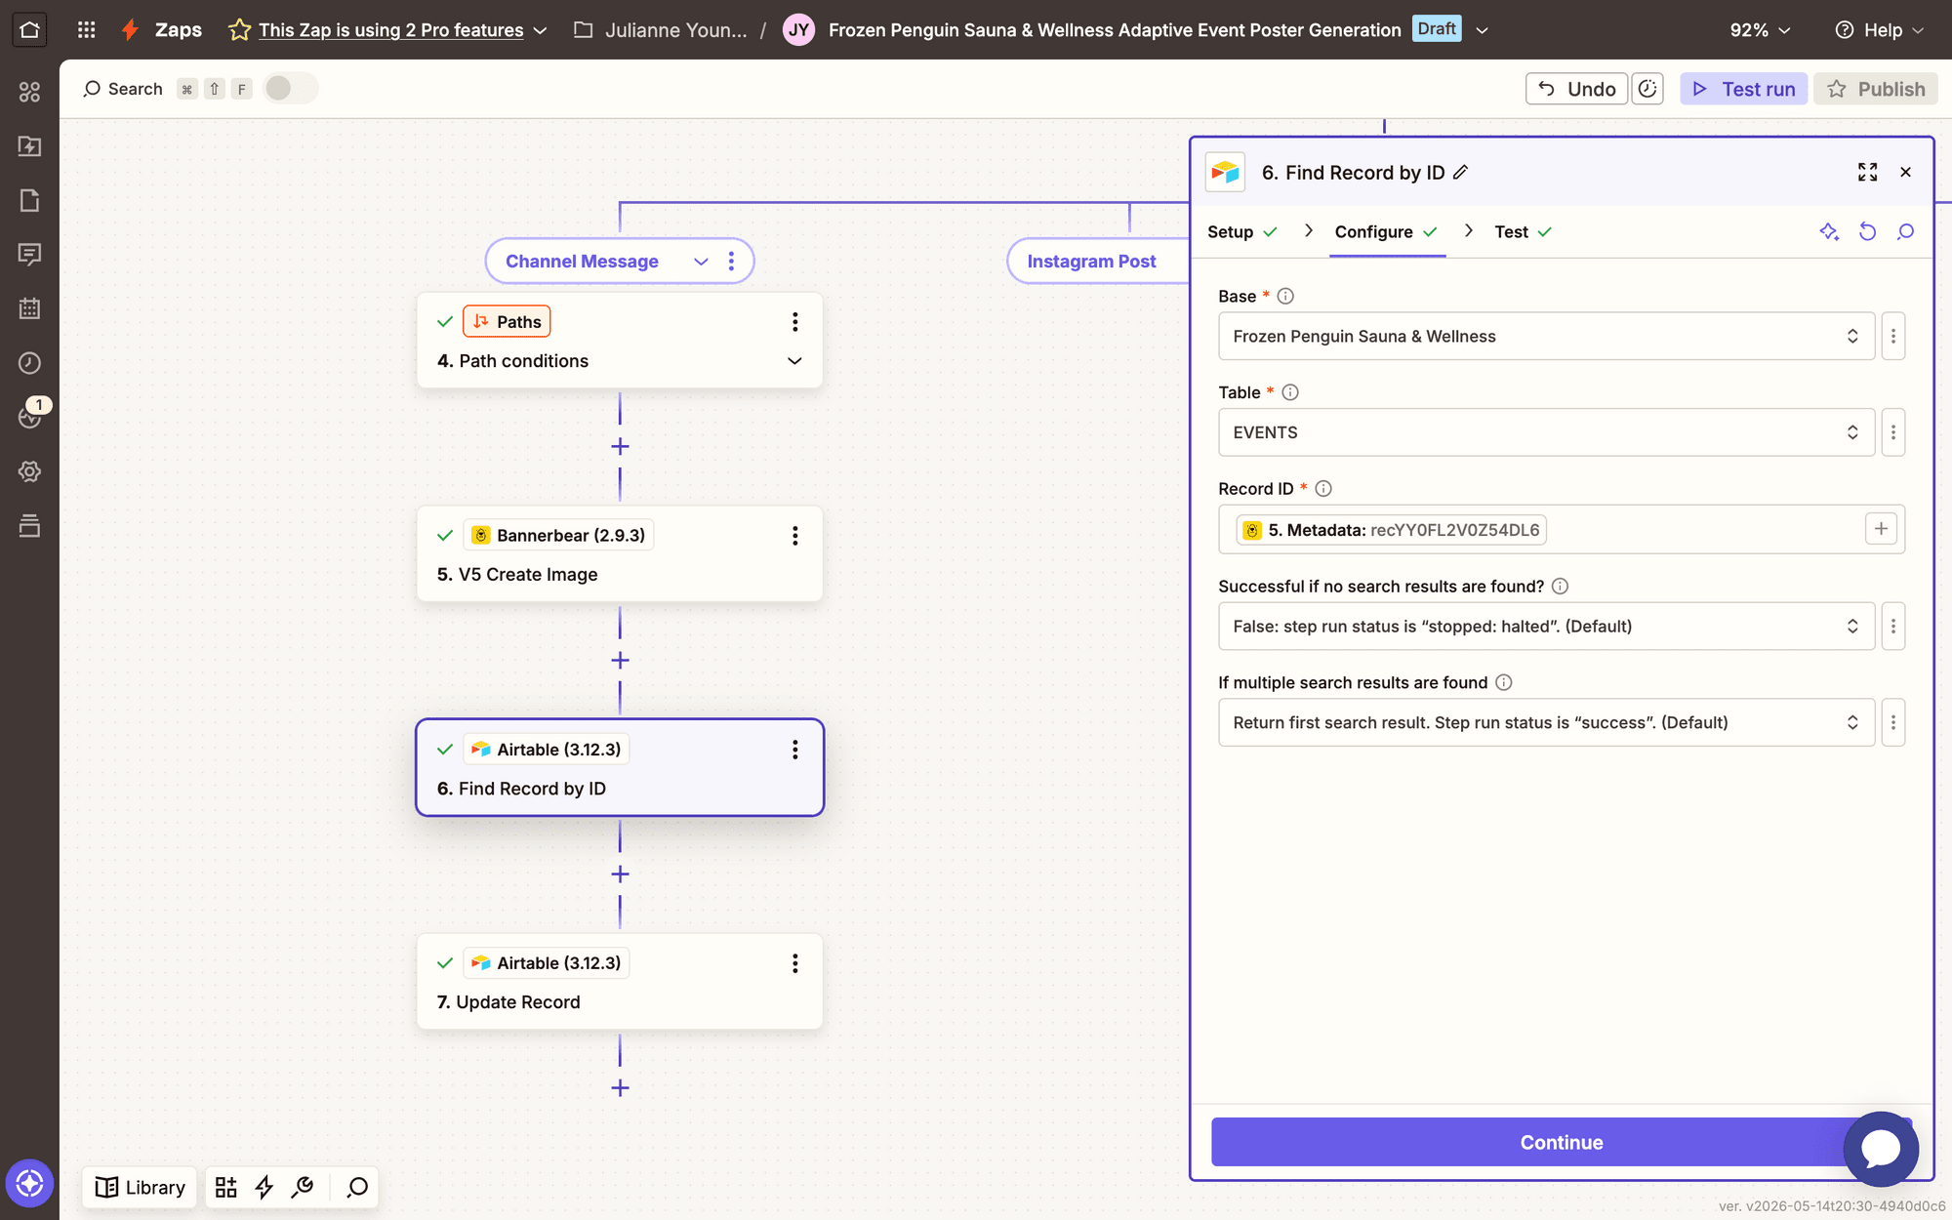Open the Base dropdown Frozen Penguin Sauna & Wellness

coord(1546,337)
